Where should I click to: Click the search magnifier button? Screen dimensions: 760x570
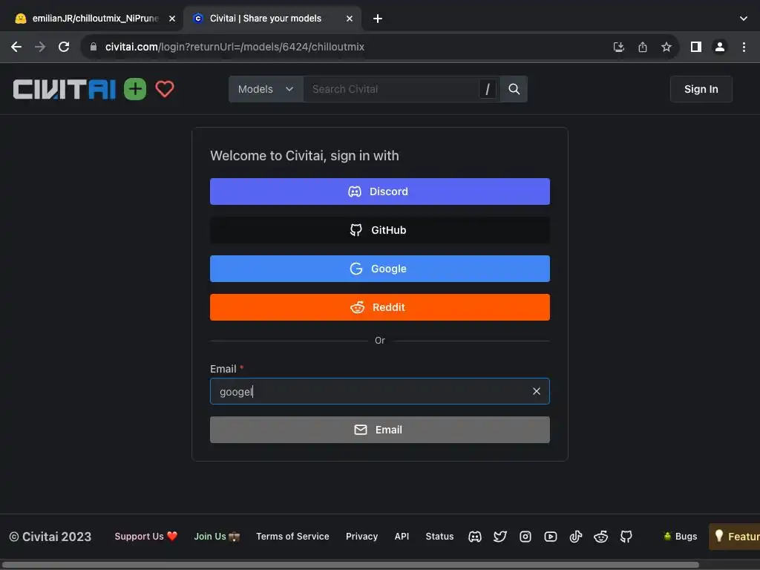pos(514,89)
